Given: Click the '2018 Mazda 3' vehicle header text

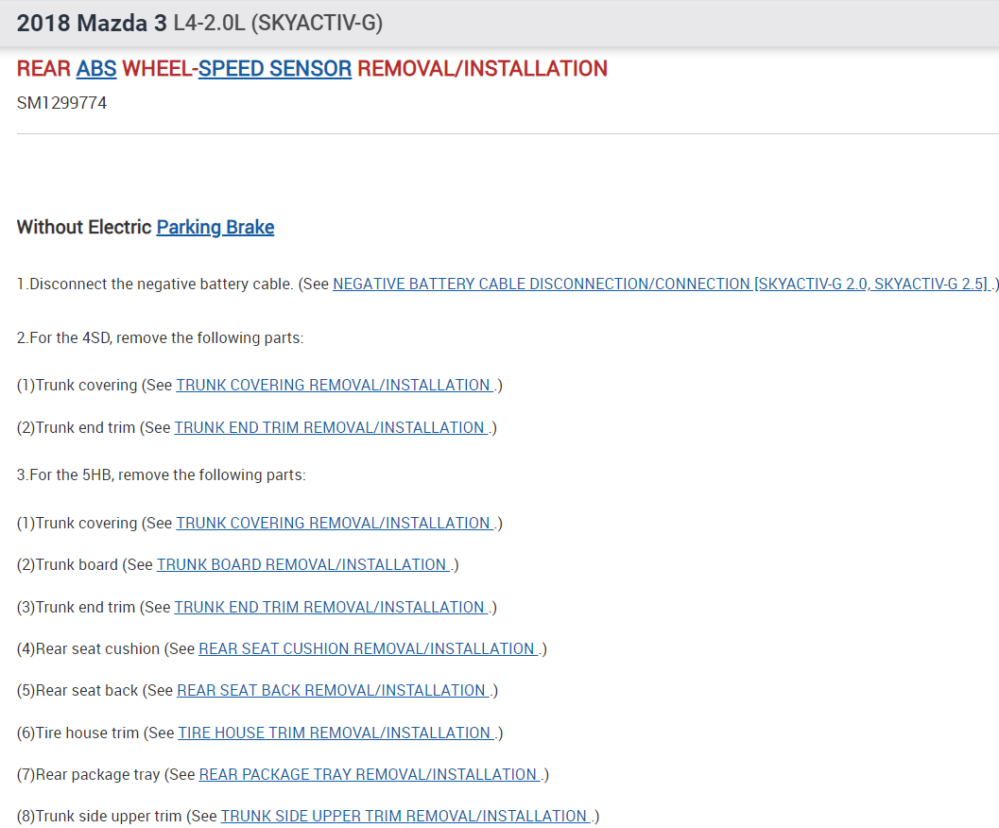Looking at the screenshot, I should 92,23.
